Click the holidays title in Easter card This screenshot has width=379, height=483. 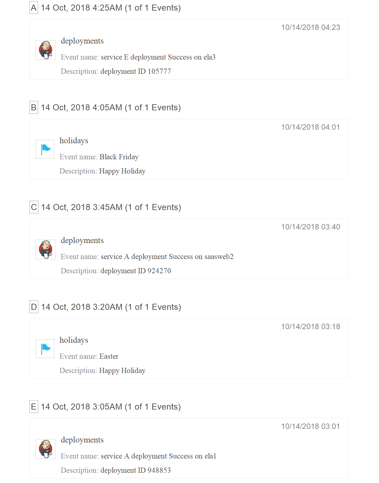(x=74, y=340)
